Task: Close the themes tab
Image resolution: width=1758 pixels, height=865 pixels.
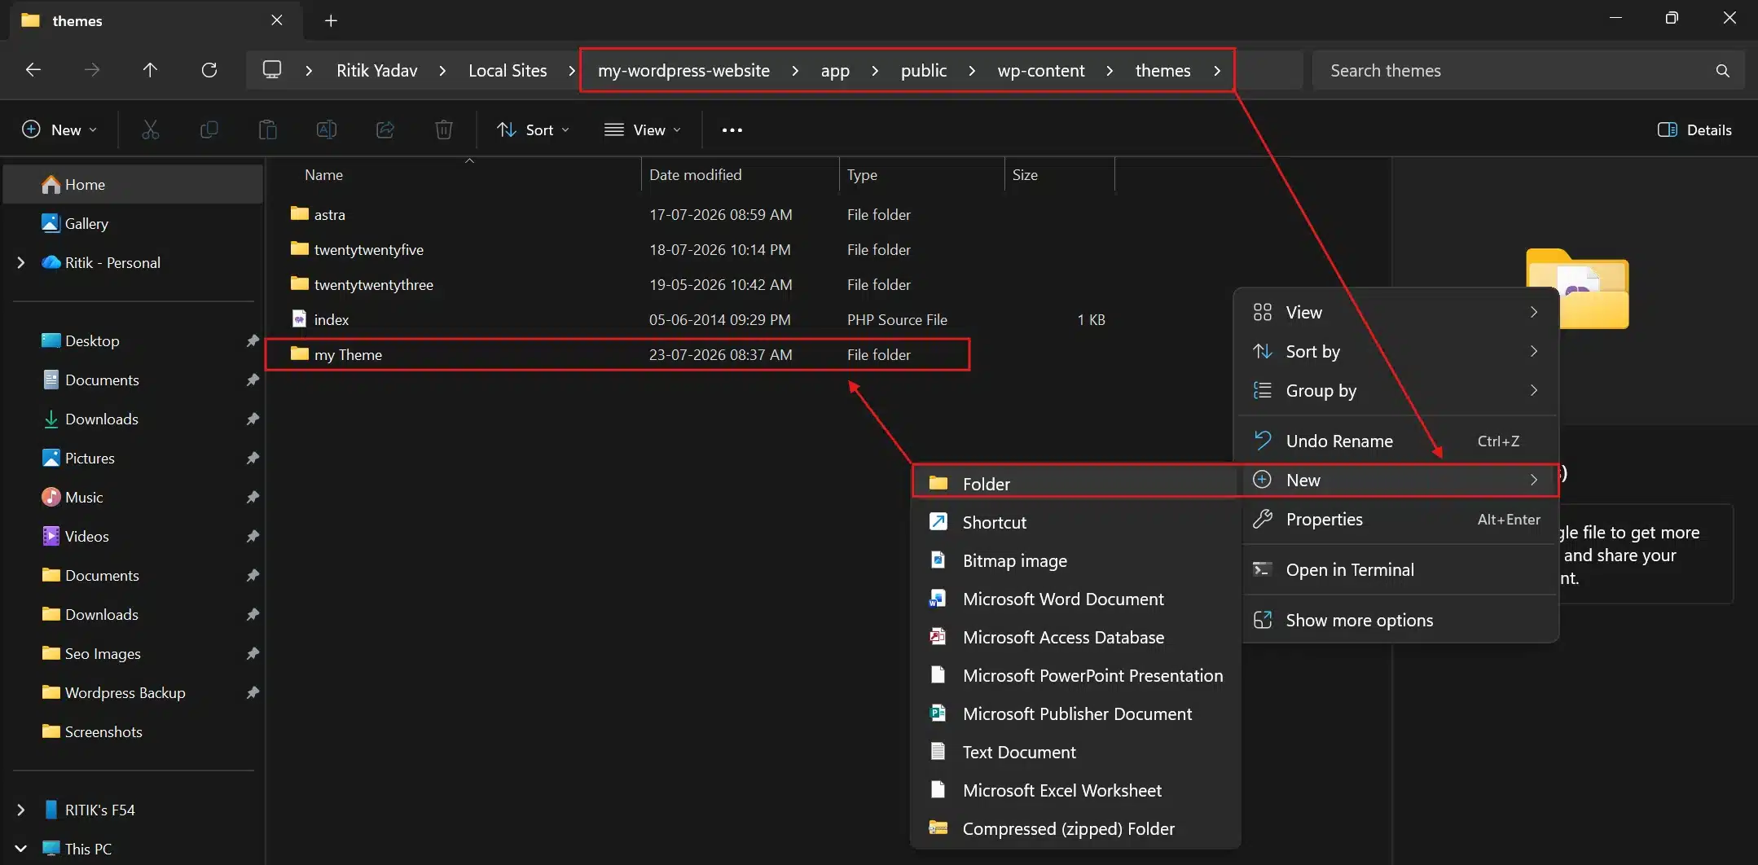Action: click(x=277, y=20)
